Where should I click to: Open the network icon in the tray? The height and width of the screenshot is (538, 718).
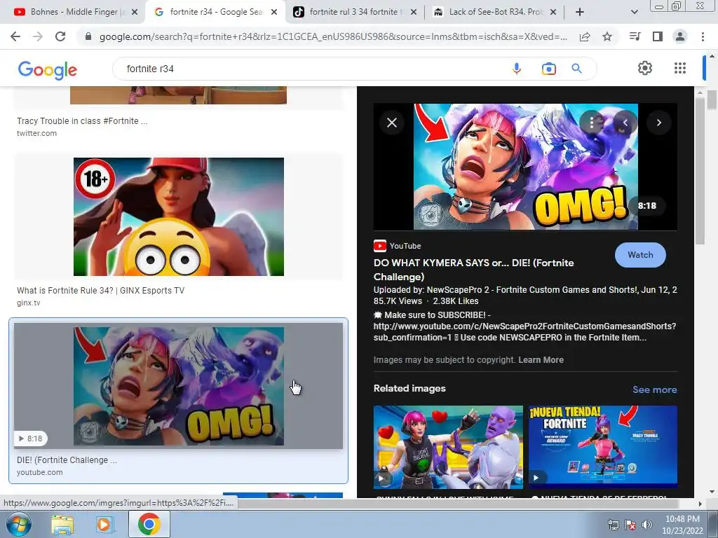coord(613,525)
